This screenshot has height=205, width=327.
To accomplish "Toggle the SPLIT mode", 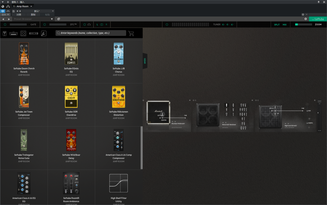I will click(277, 25).
